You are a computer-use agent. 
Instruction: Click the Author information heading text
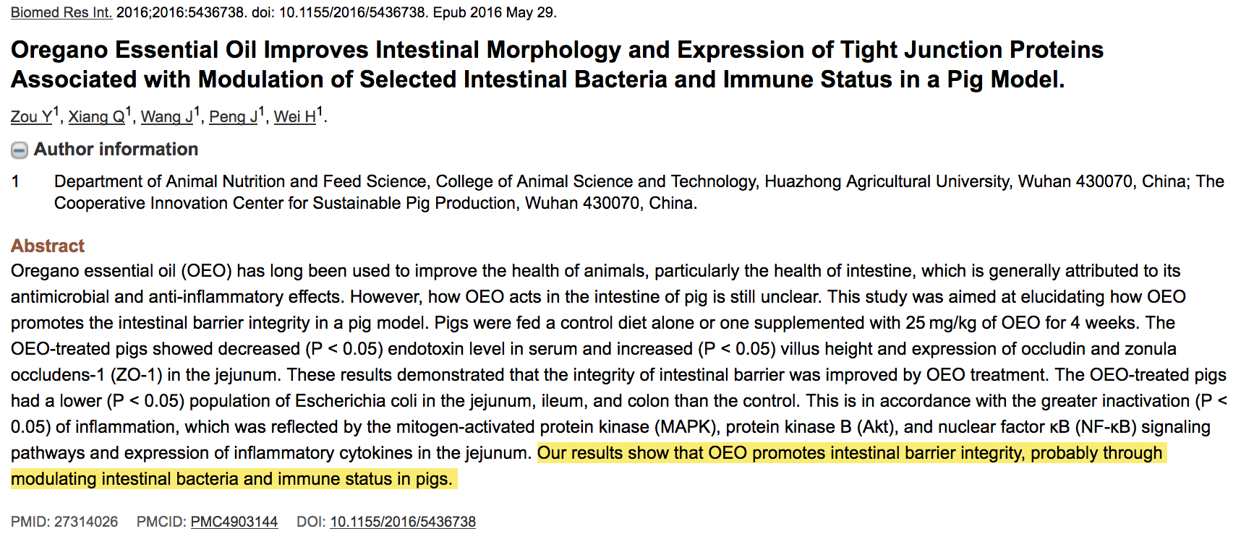tap(116, 150)
